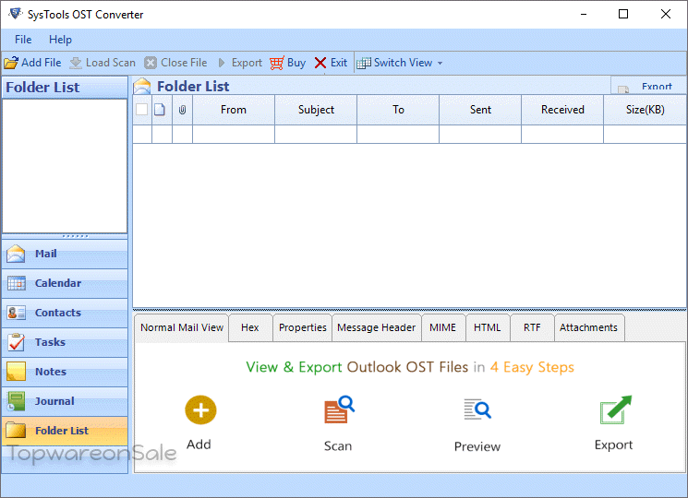Click the Add File folder icon
Viewport: 688px width, 498px height.
11,63
